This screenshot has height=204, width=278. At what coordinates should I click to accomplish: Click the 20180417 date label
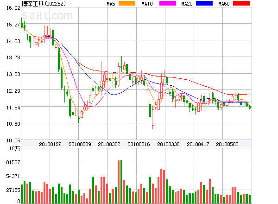tap(198, 144)
